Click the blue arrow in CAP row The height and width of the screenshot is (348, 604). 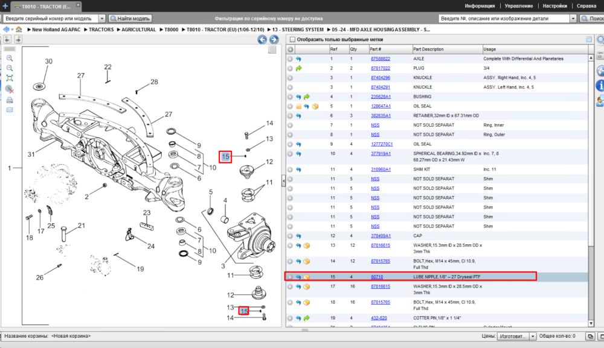point(298,236)
